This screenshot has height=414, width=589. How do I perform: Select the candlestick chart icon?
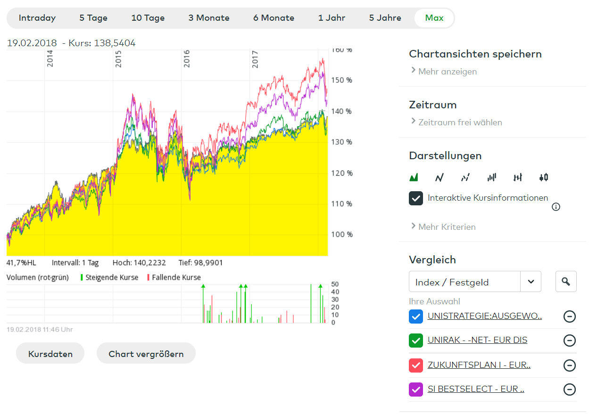point(544,178)
